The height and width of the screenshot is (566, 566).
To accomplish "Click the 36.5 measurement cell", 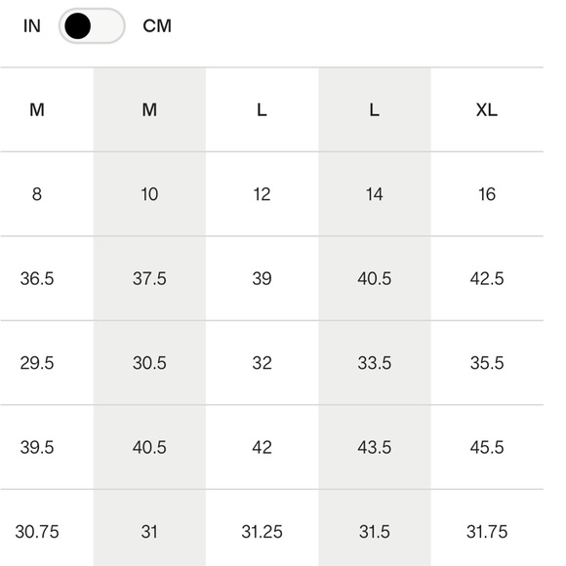I will tap(37, 279).
